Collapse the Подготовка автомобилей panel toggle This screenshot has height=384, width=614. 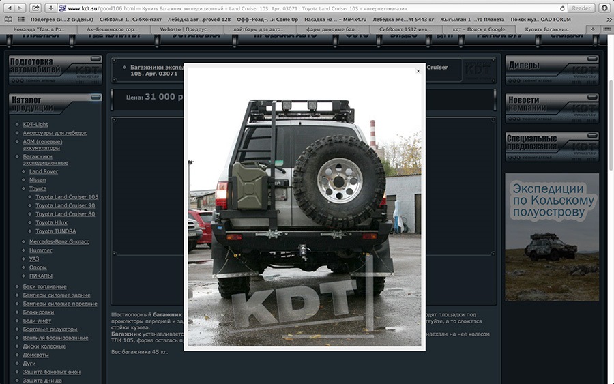tap(96, 59)
